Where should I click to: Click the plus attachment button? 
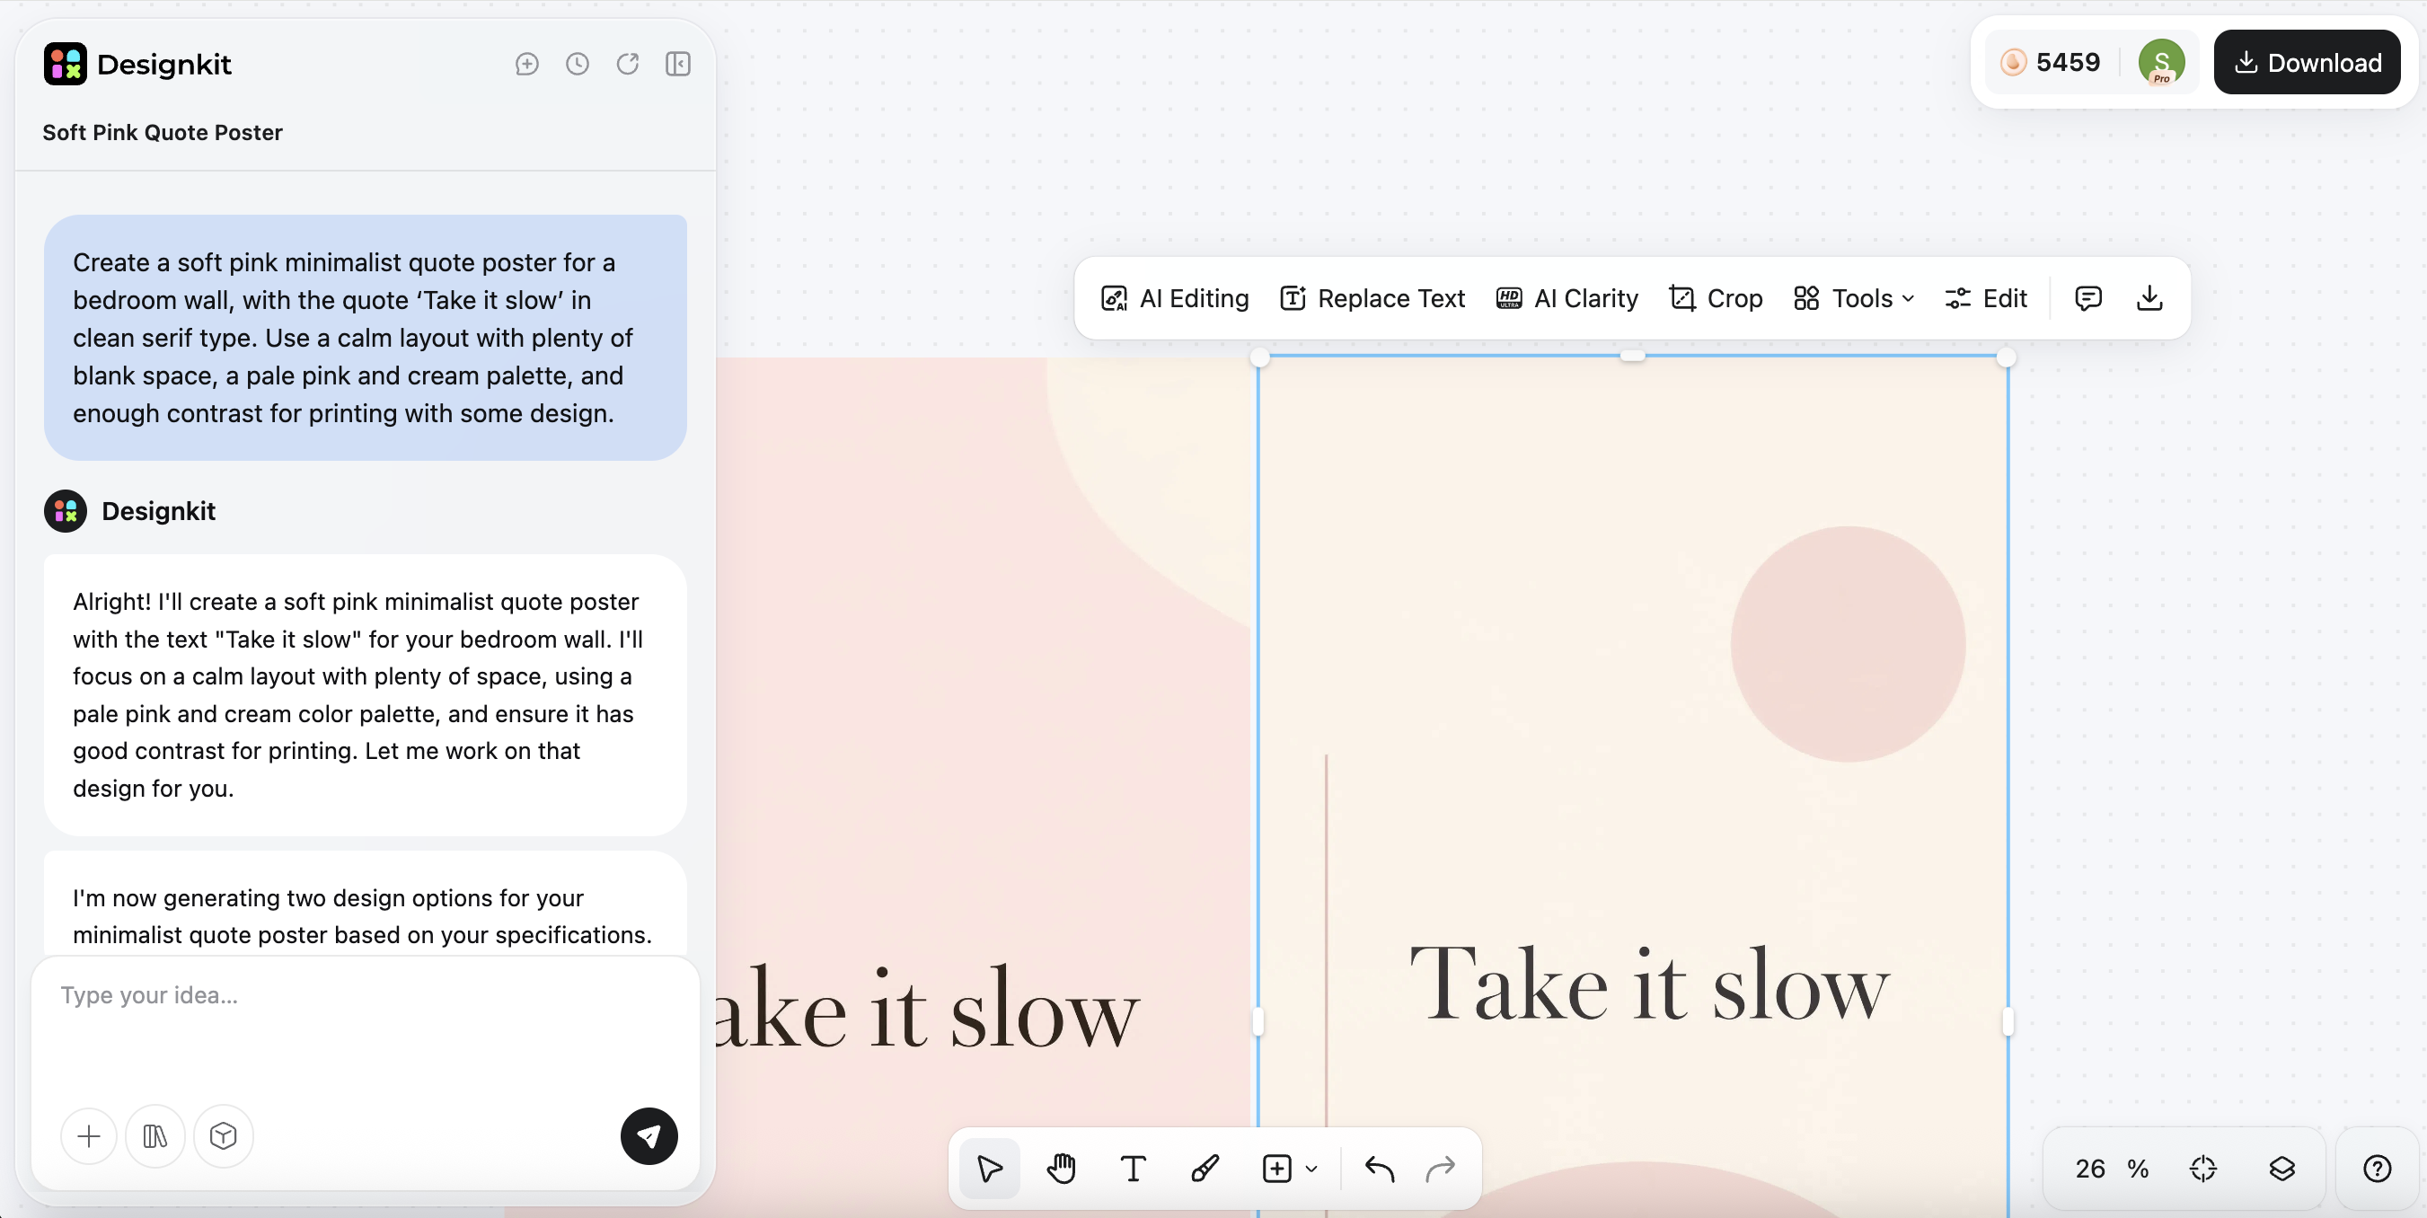coord(89,1135)
